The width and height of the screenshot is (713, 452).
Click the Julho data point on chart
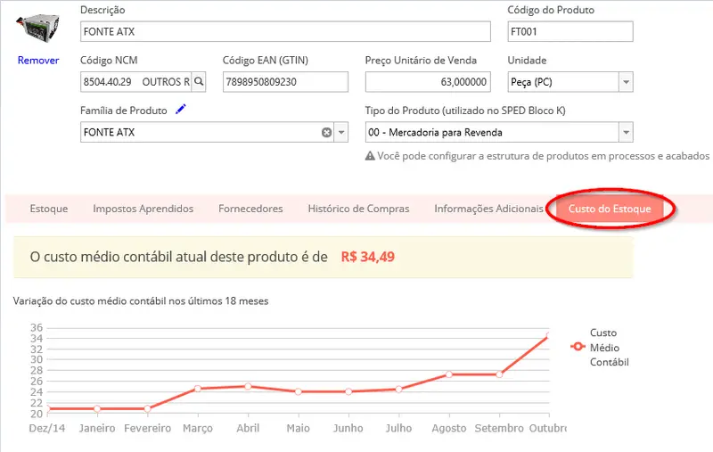[398, 390]
